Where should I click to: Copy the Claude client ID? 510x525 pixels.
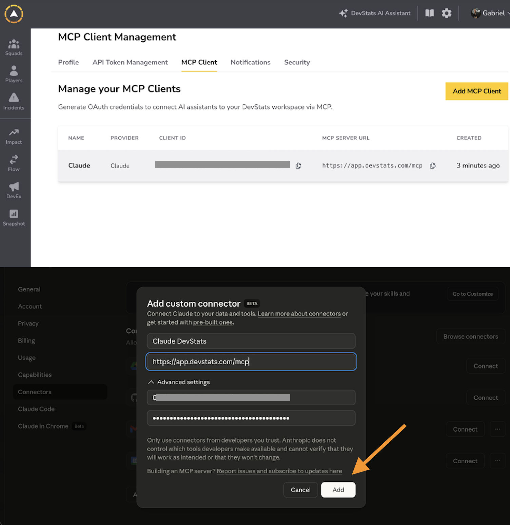click(x=298, y=166)
